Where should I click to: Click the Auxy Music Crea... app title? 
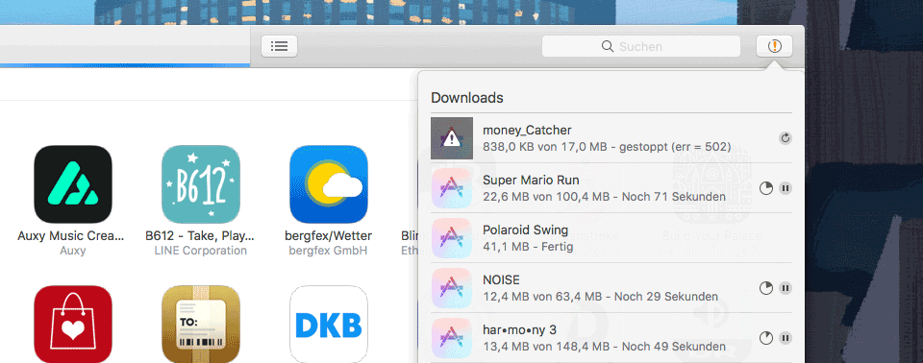[71, 236]
